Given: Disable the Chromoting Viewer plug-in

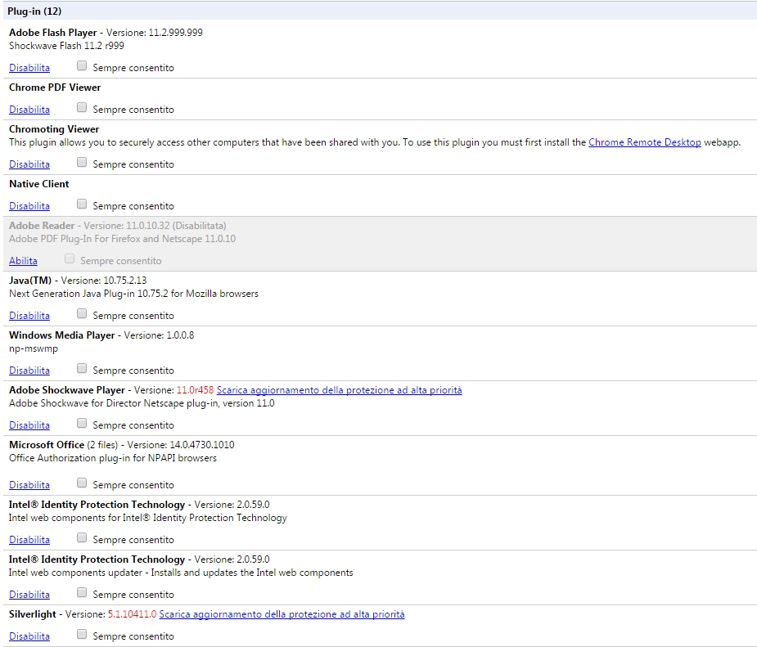Looking at the screenshot, I should click(29, 164).
